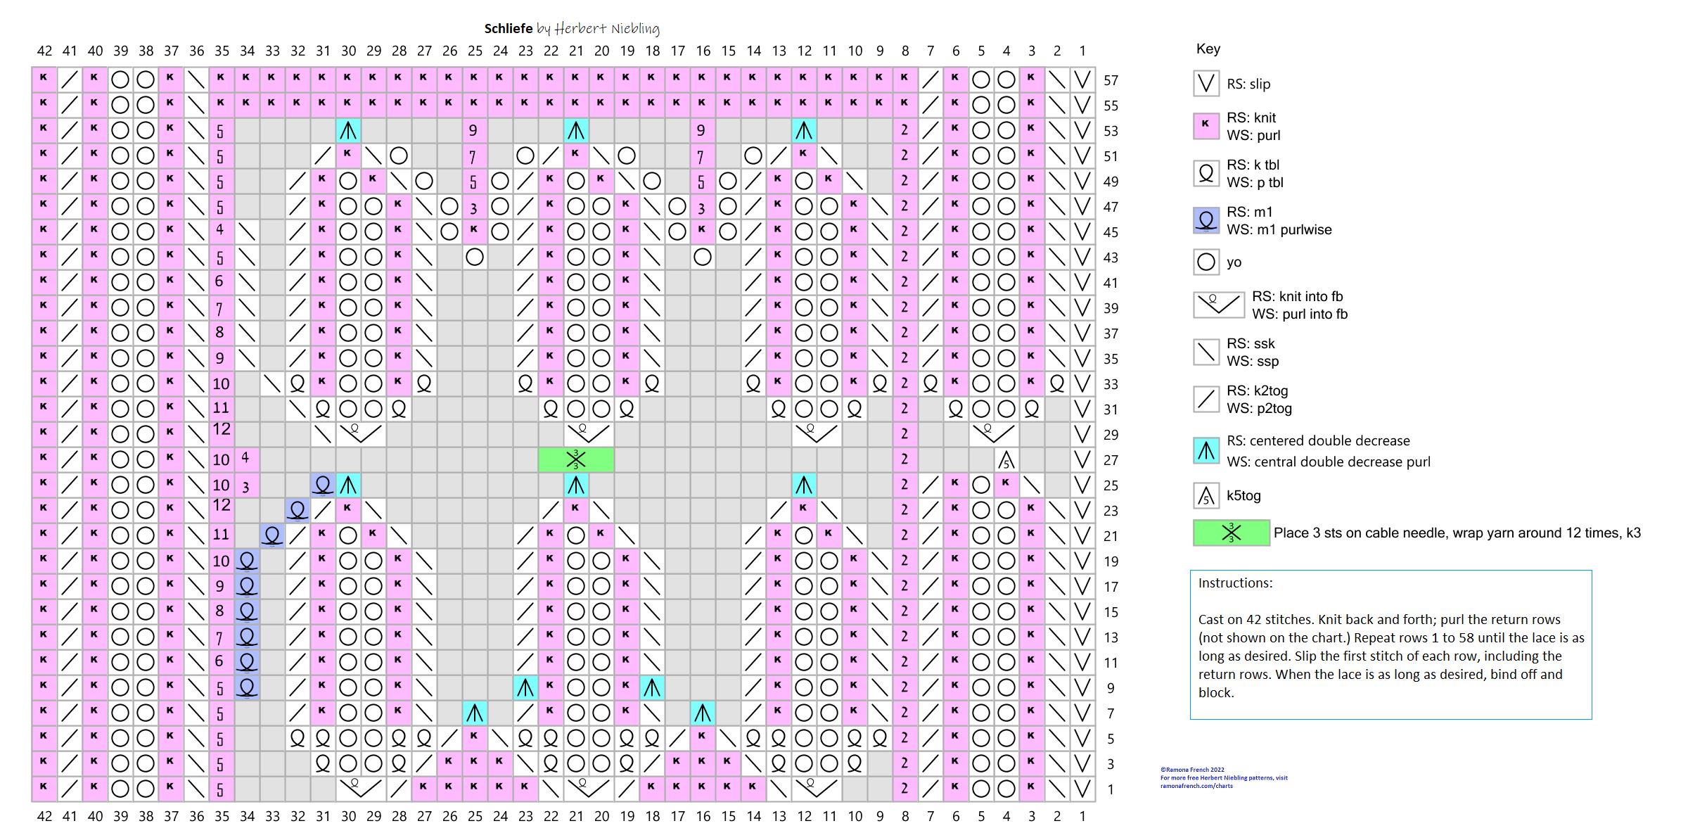
Task: Click the k5tog cell in chart row 27
Action: tap(1006, 460)
